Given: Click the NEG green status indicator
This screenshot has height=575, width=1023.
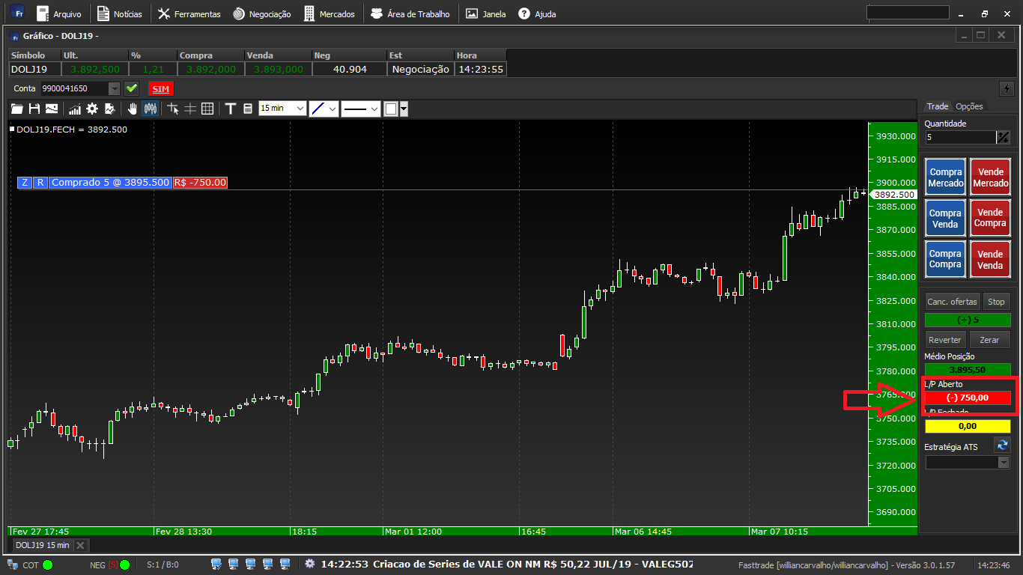Looking at the screenshot, I should (x=125, y=565).
